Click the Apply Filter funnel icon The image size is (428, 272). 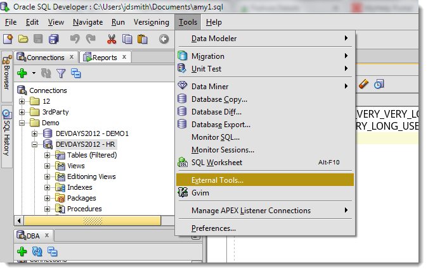pyautogui.click(x=61, y=73)
